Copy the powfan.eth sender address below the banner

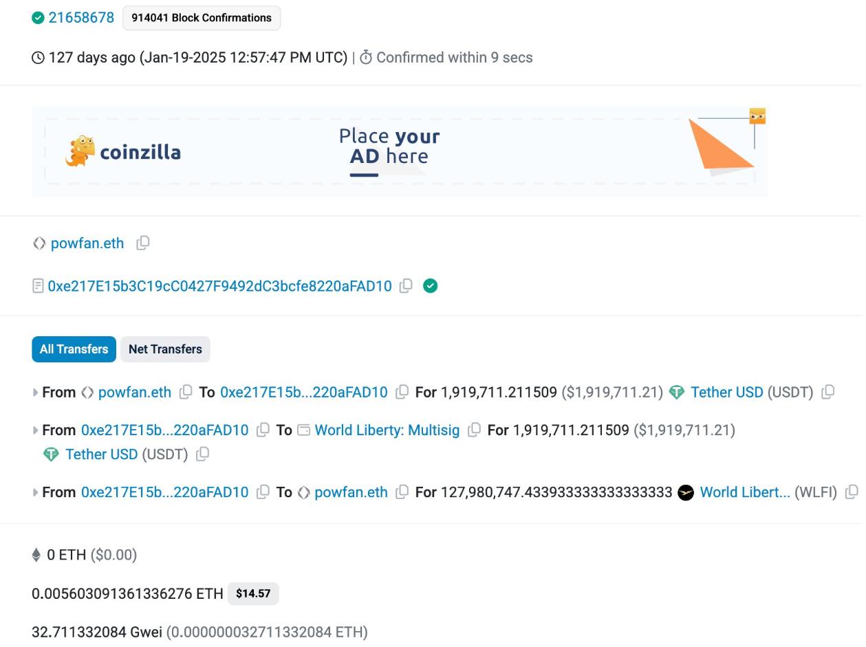pyautogui.click(x=143, y=243)
